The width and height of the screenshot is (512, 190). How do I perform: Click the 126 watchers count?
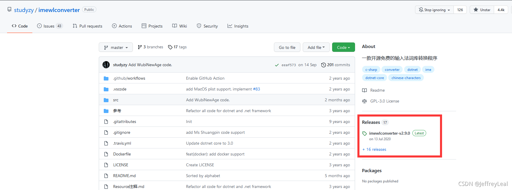pyautogui.click(x=460, y=10)
